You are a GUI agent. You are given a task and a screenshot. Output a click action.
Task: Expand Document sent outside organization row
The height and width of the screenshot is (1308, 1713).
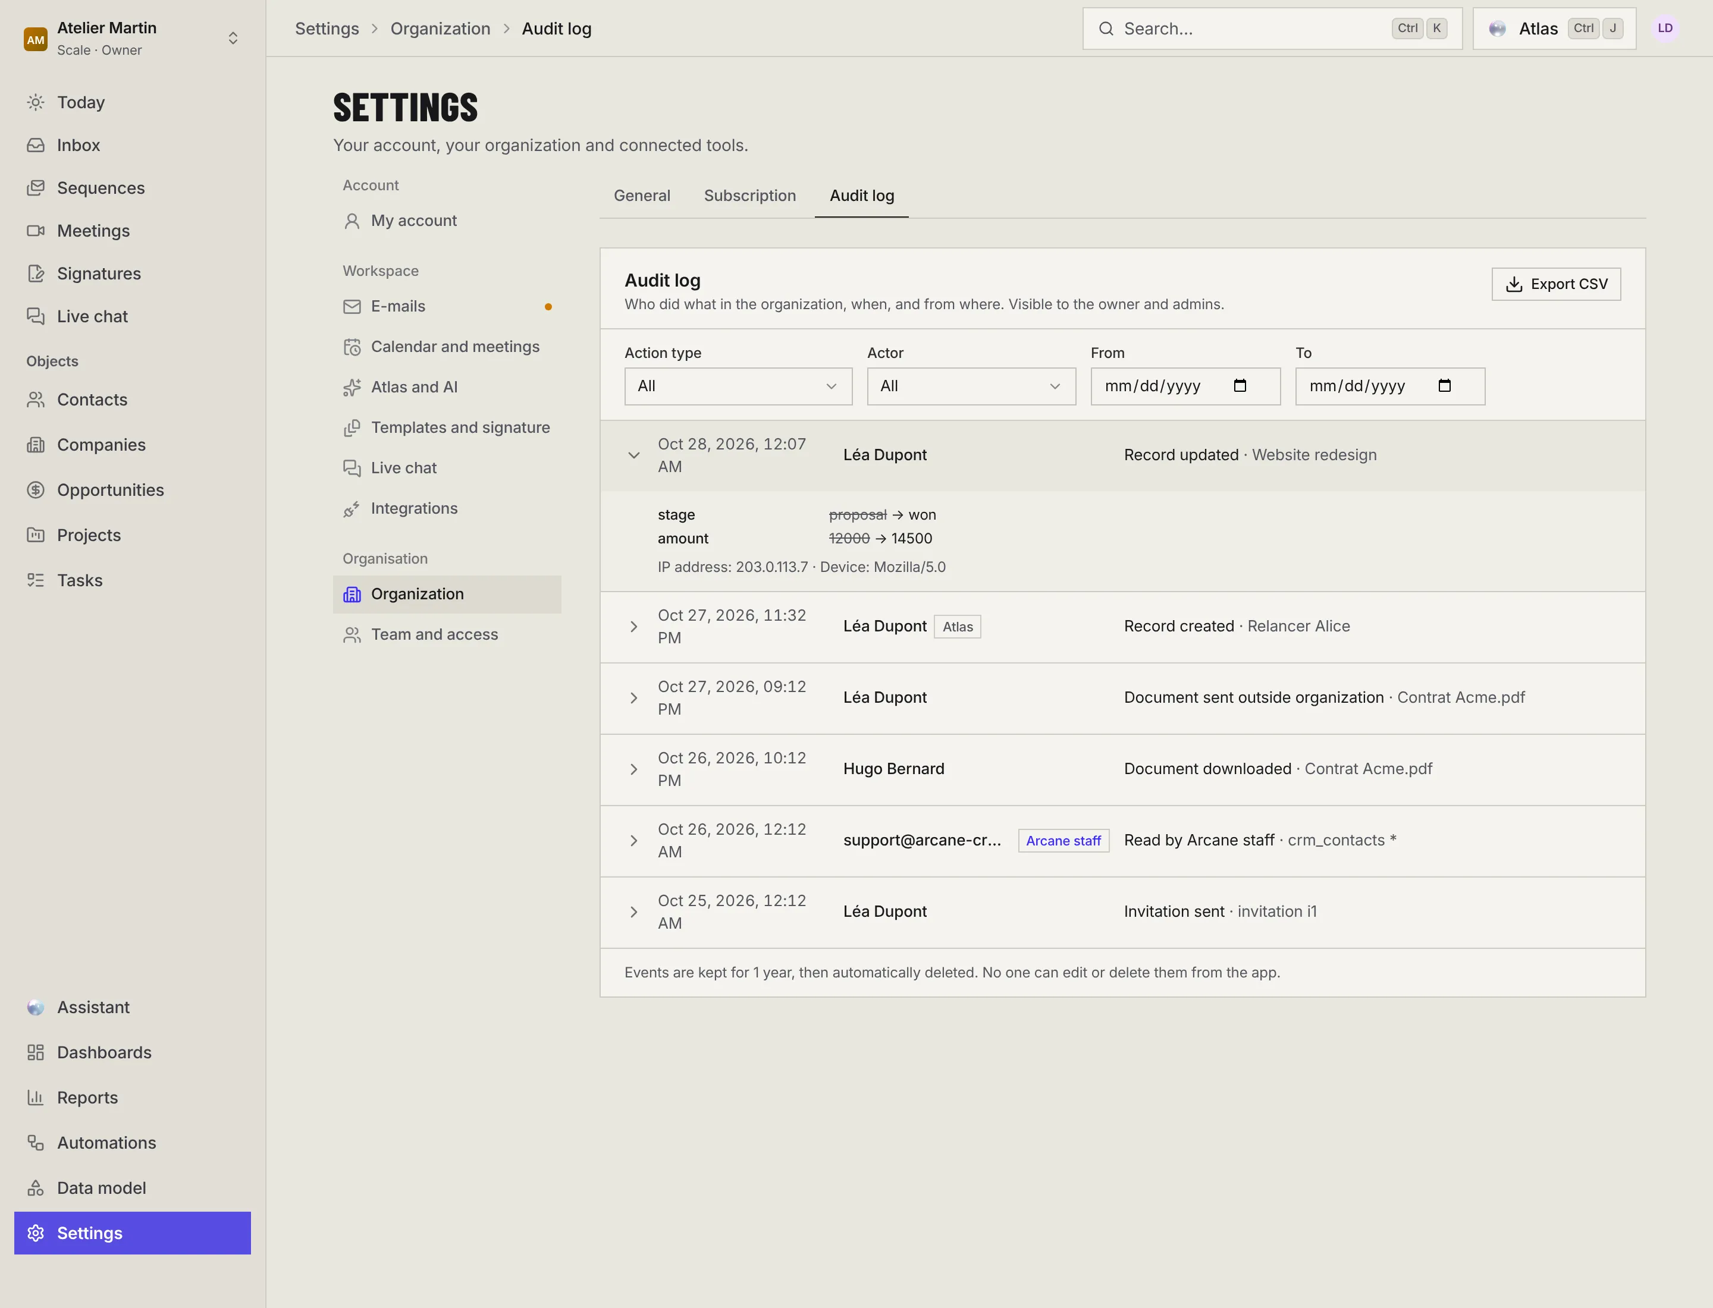click(633, 699)
